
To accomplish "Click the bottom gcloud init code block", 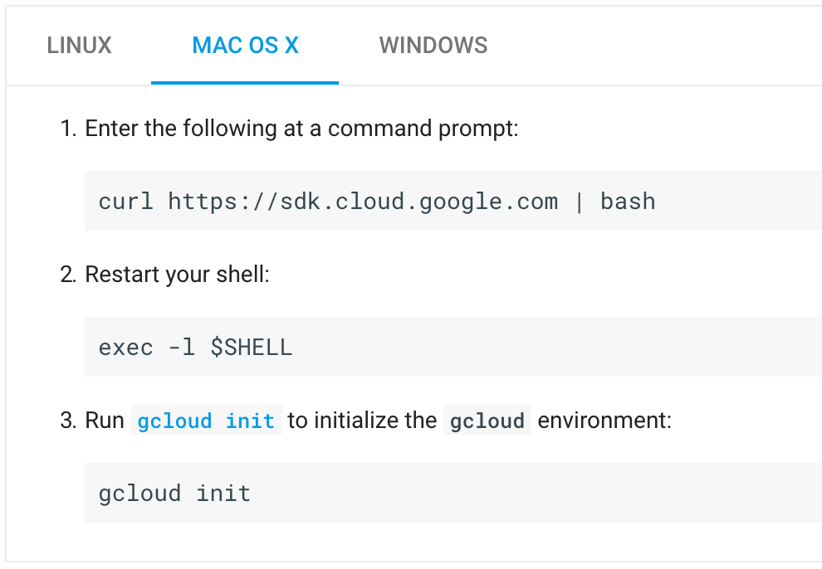I will click(x=453, y=493).
